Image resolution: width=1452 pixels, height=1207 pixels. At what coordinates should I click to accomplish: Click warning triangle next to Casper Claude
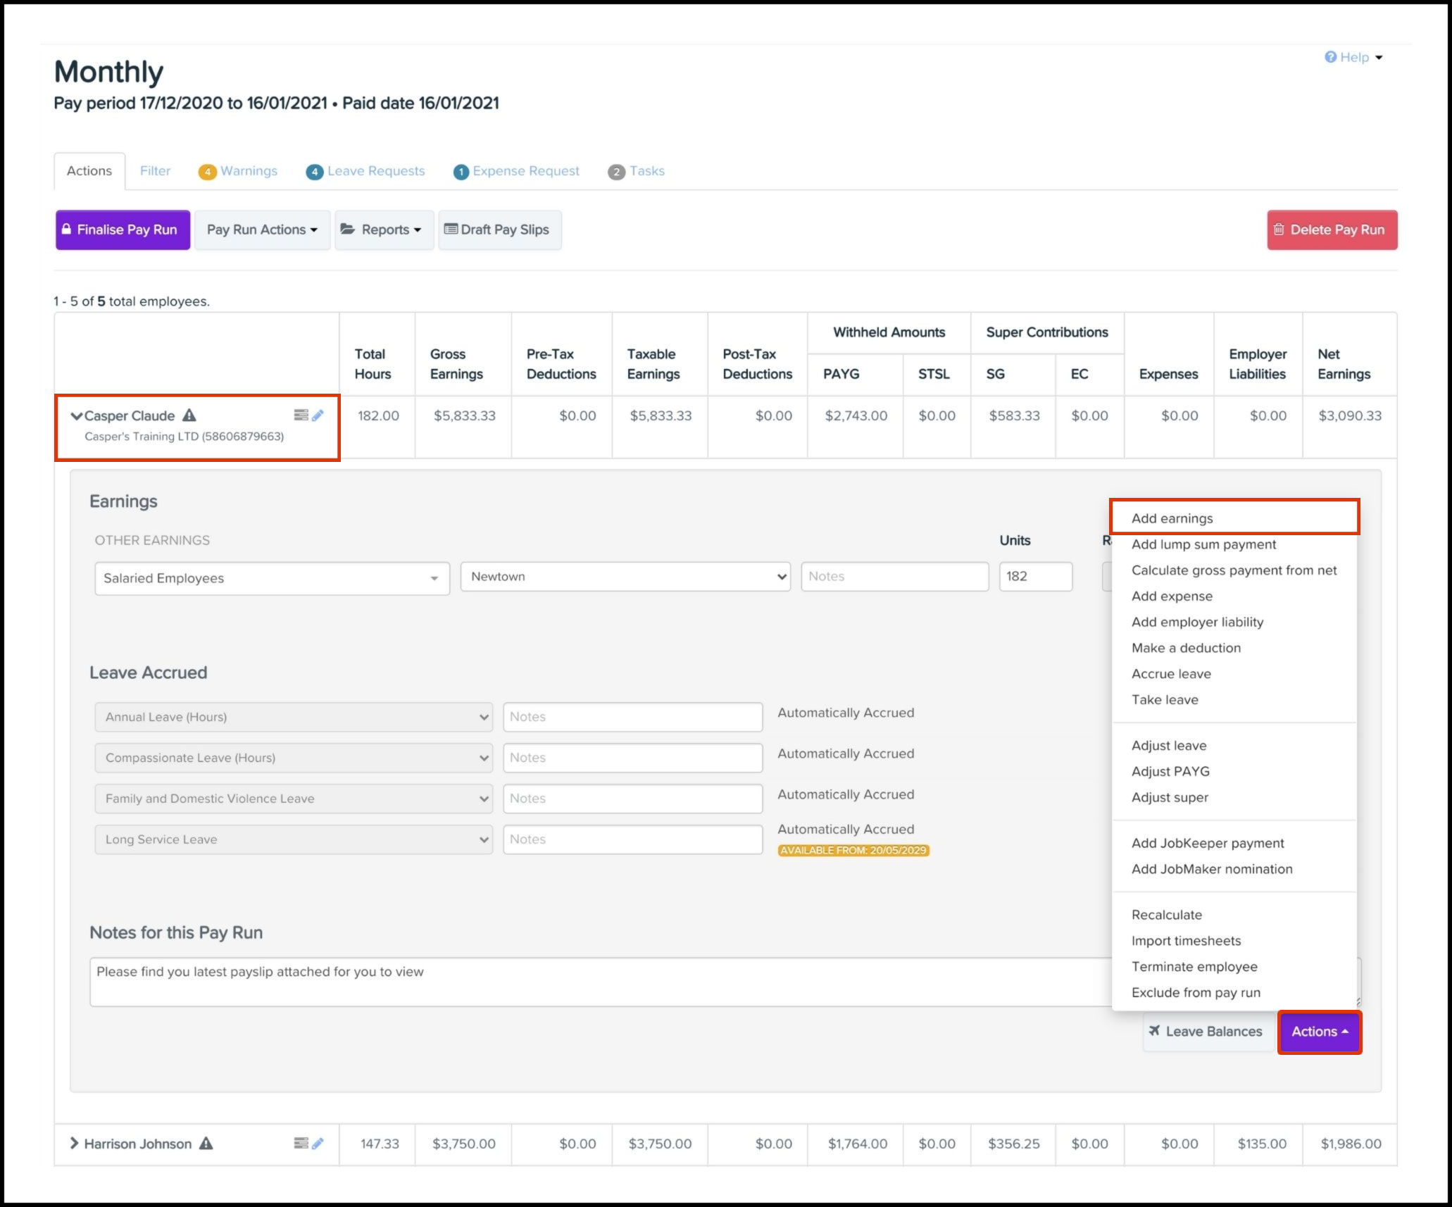(x=189, y=415)
